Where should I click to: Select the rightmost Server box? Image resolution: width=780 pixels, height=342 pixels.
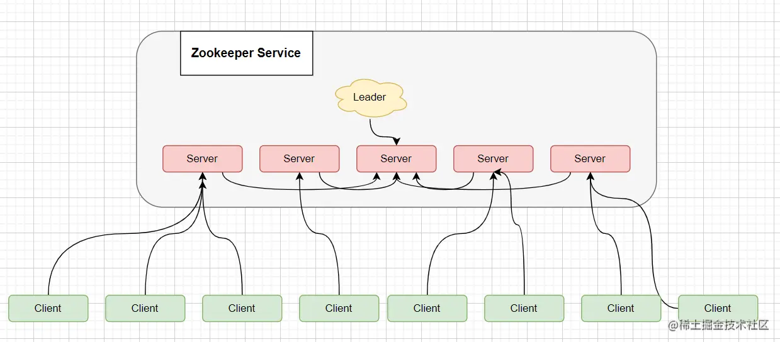click(590, 159)
